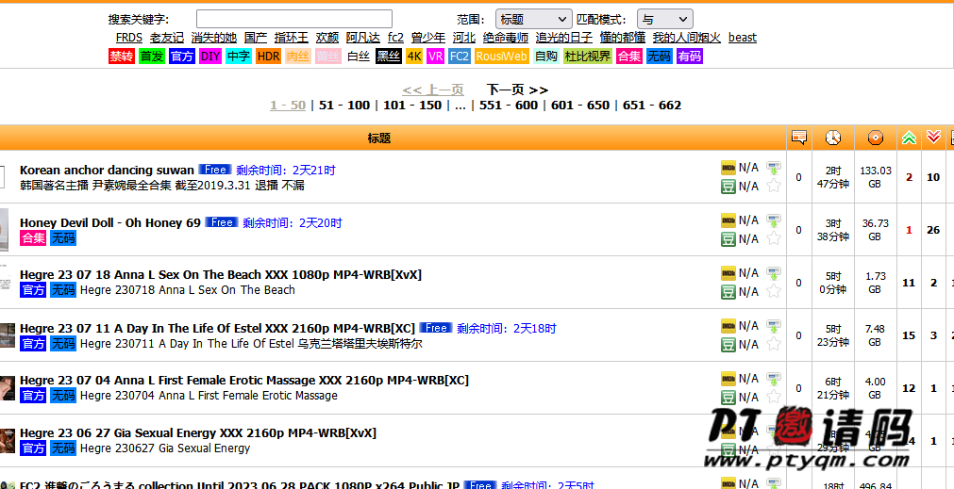Download torrent icon for Honey Devil Doll row

pos(774,220)
